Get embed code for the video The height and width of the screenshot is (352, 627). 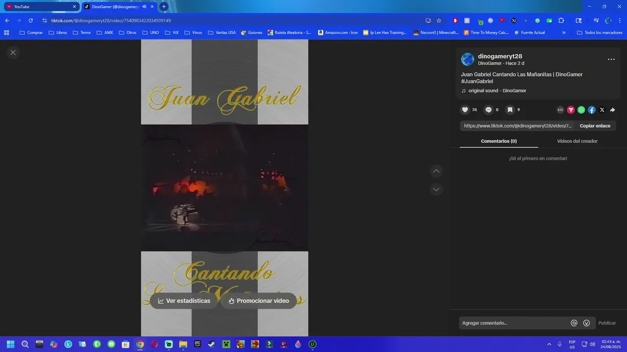pyautogui.click(x=560, y=110)
